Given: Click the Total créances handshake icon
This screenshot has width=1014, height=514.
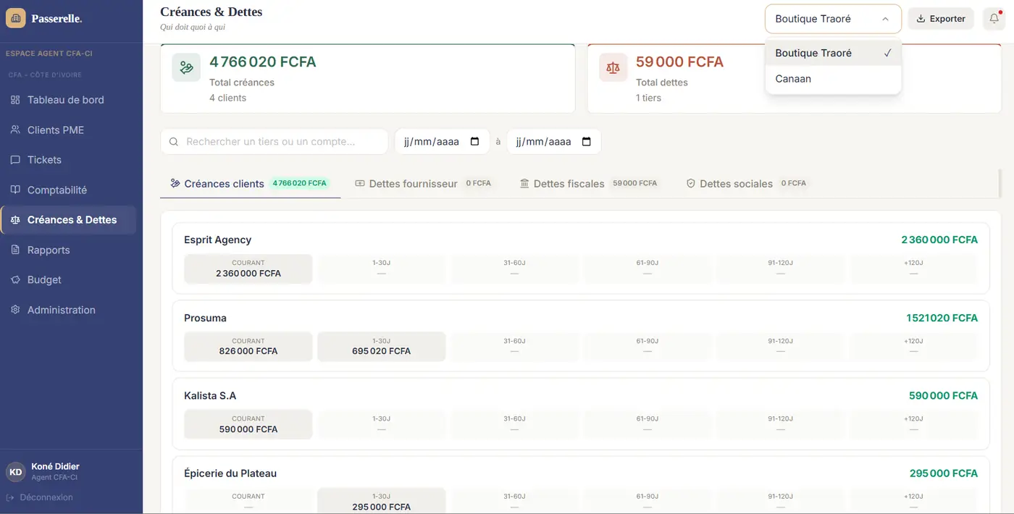Looking at the screenshot, I should pyautogui.click(x=186, y=67).
